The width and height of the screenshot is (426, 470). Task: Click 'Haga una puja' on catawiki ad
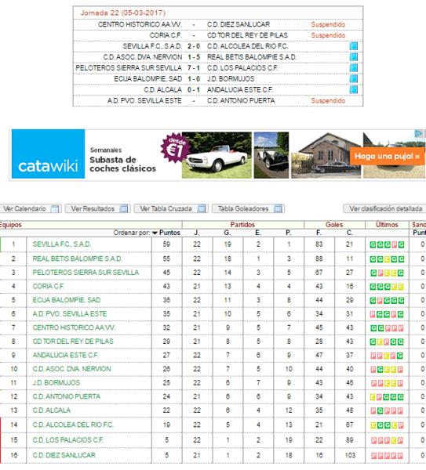[387, 156]
